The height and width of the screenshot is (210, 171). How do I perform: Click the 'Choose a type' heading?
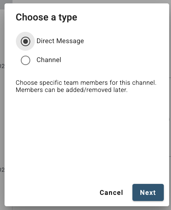pos(47,17)
